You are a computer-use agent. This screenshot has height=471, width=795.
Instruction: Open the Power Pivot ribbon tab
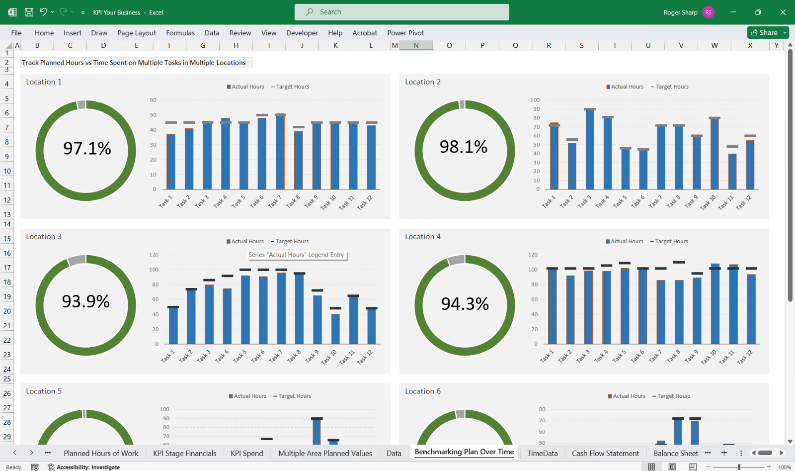click(405, 33)
